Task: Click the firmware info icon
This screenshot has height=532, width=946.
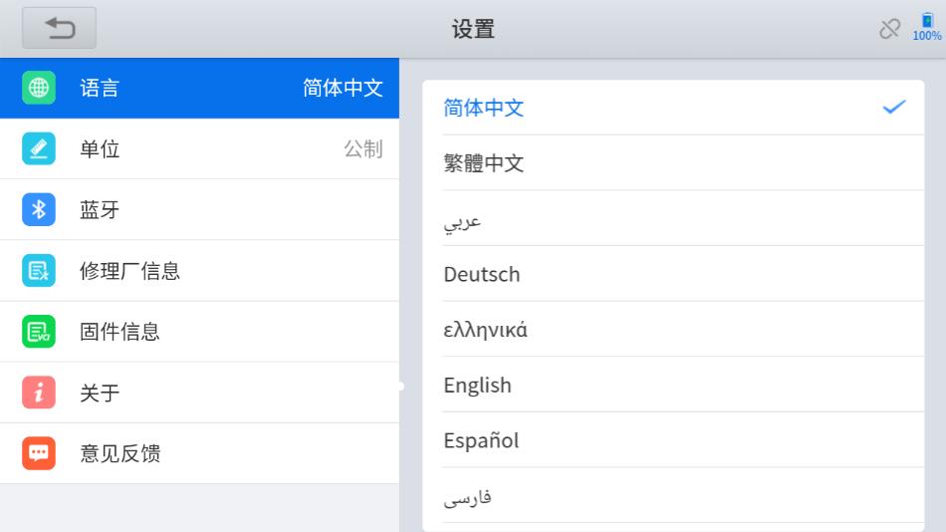Action: [39, 332]
